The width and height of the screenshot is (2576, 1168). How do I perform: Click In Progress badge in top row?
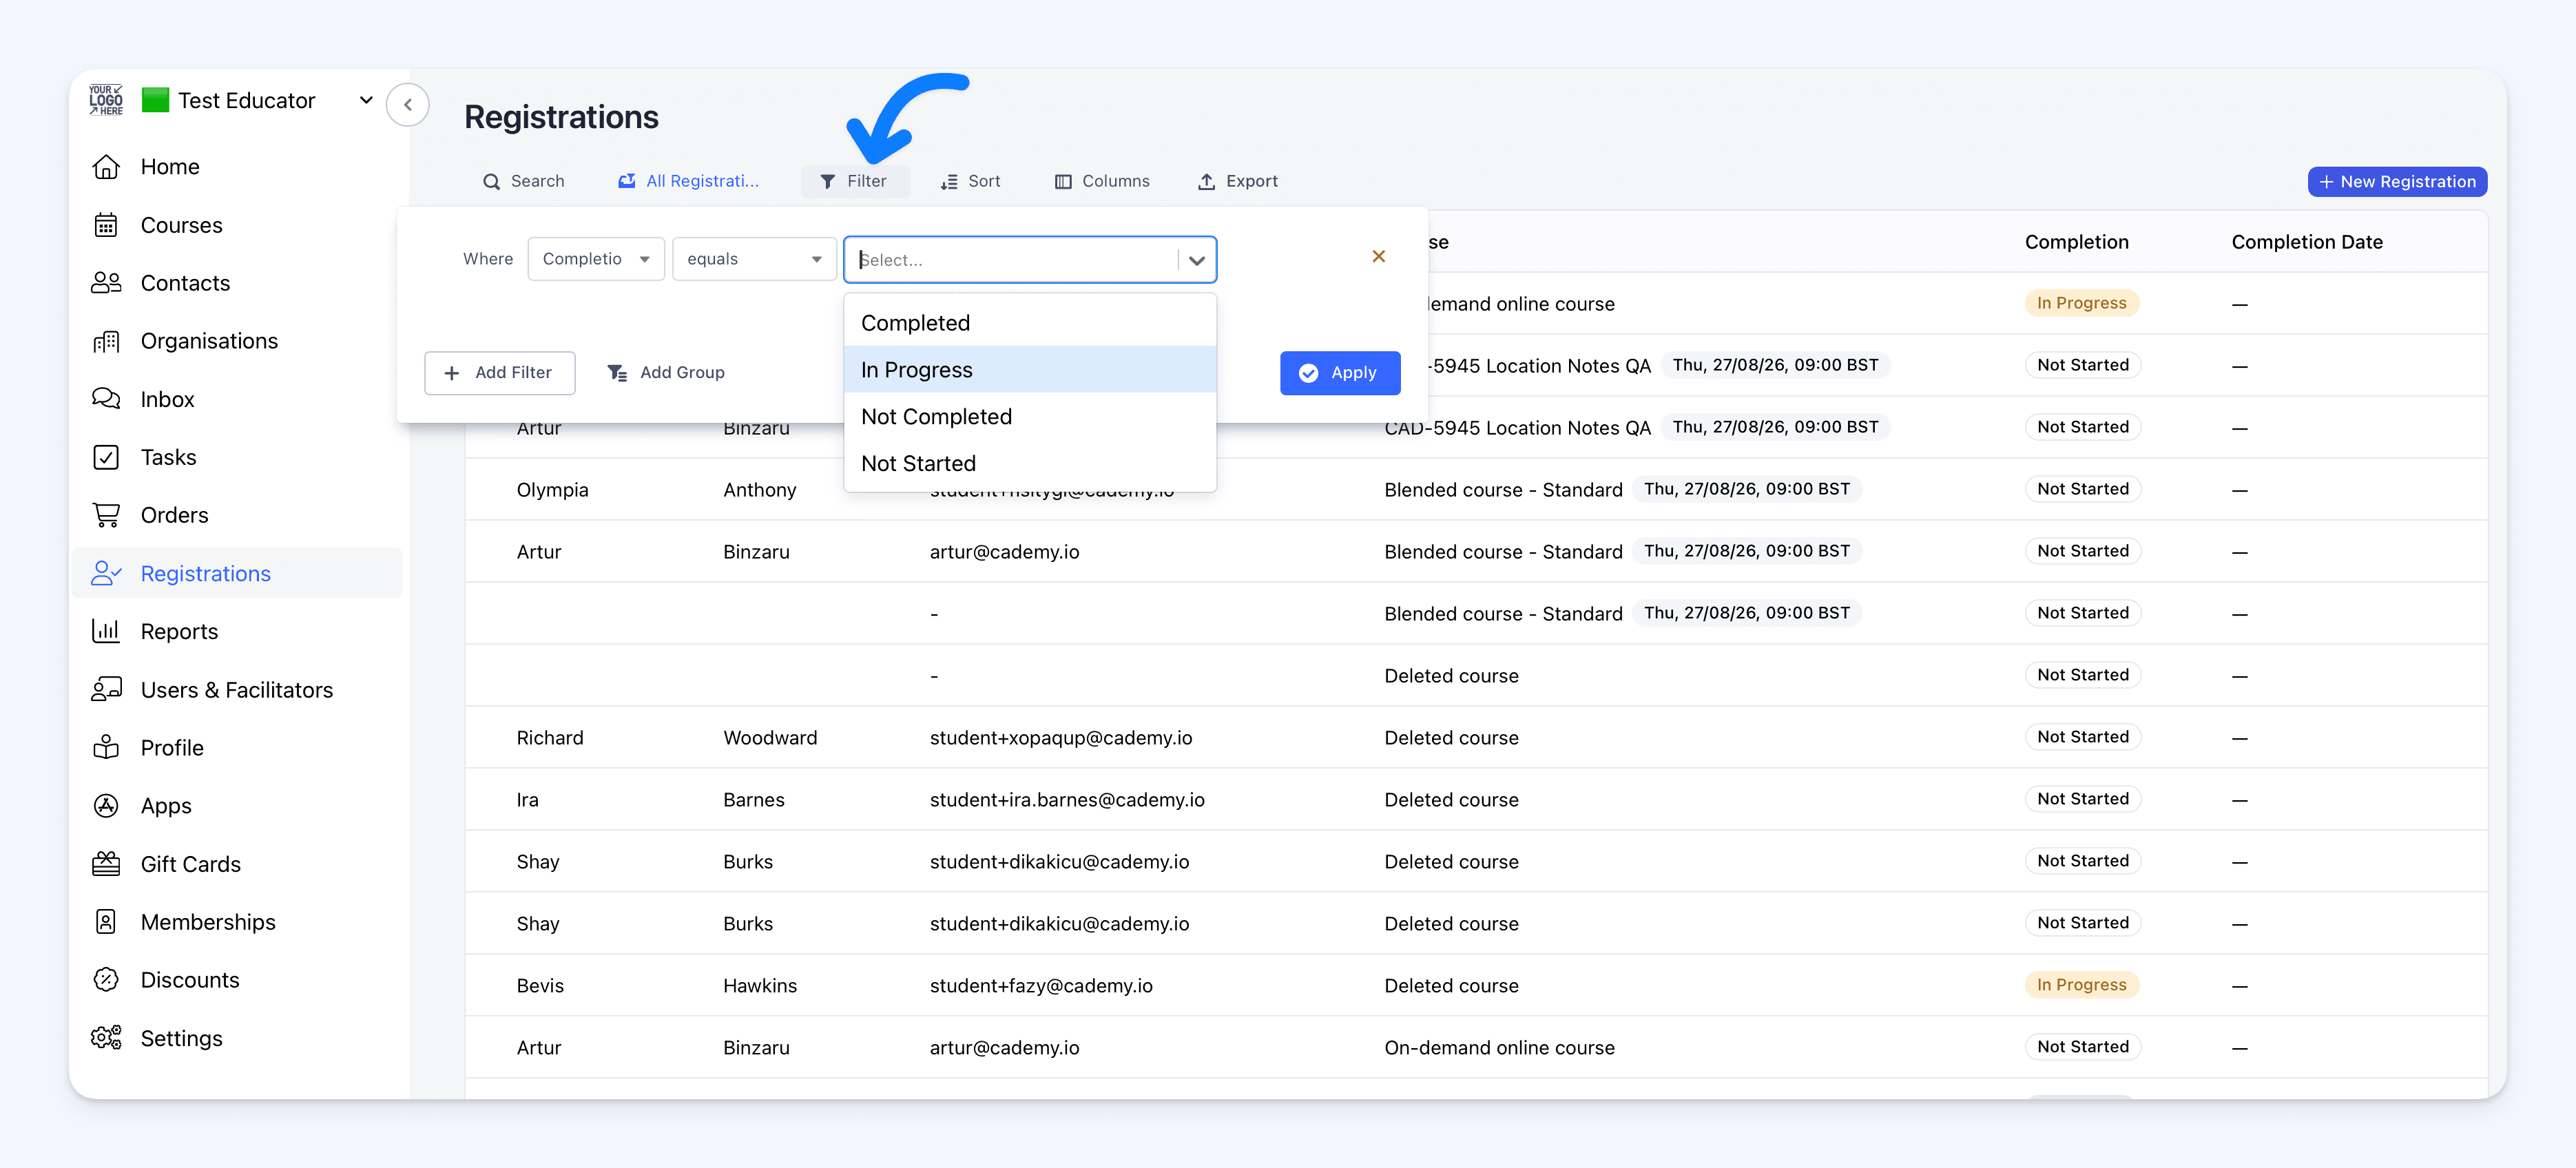[2081, 303]
